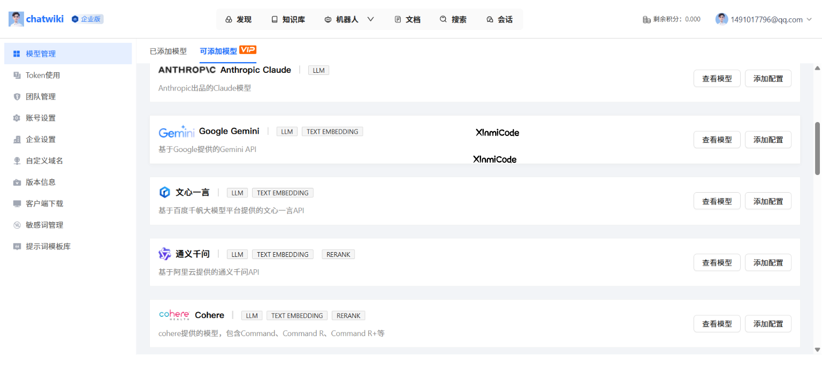The image size is (822, 372).
Task: Open 文档 from the top navigation
Action: [x=408, y=19]
